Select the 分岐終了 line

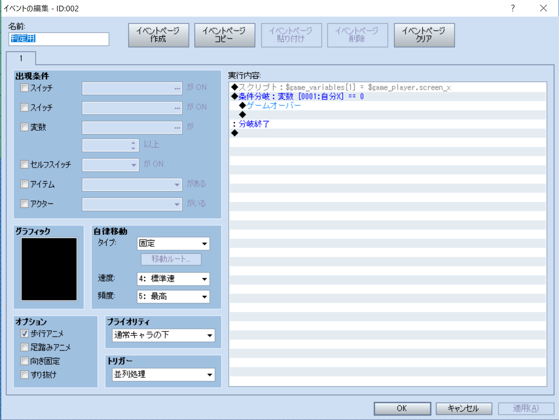388,124
